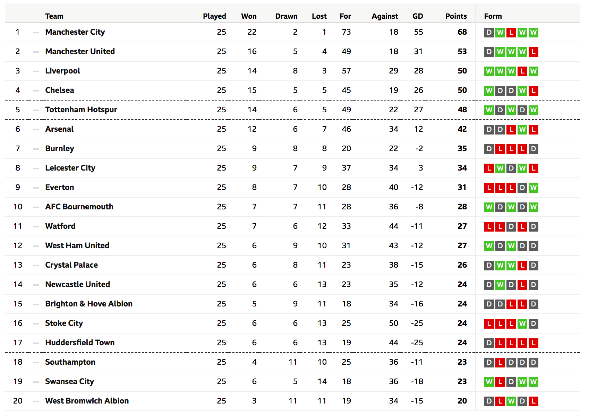Click the position-change dash beside Arsenal
Viewport: 589px width, 416px height.
tap(36, 130)
